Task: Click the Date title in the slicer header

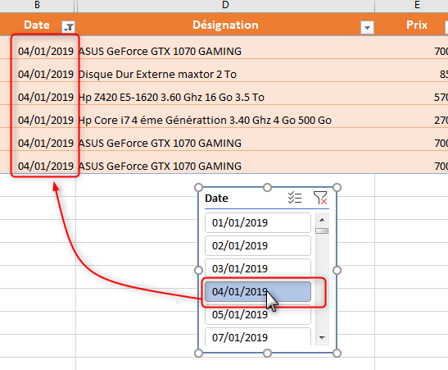Action: [x=216, y=199]
